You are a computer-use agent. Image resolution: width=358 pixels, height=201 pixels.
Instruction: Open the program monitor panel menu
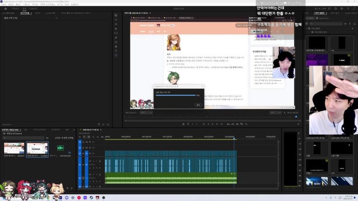pyautogui.click(x=150, y=13)
